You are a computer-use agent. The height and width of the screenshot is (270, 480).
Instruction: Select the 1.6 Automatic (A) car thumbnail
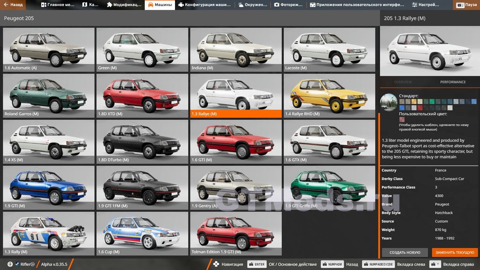coord(49,50)
